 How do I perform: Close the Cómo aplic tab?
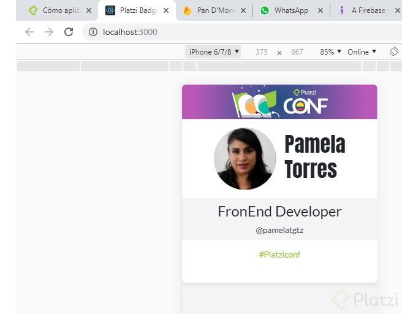pyautogui.click(x=89, y=10)
